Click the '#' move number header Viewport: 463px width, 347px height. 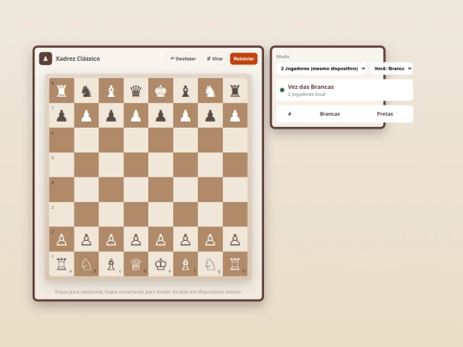290,114
